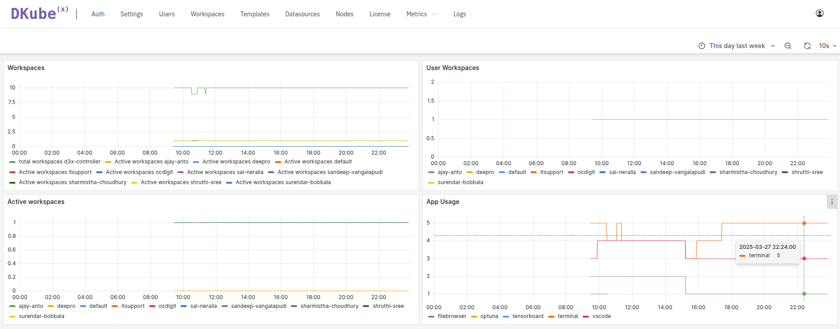The image size is (840, 329).
Task: Click the zoom out time range icon
Action: click(x=787, y=46)
